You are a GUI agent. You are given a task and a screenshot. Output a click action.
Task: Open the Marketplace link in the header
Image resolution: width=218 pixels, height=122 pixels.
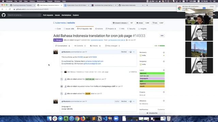[66, 15]
